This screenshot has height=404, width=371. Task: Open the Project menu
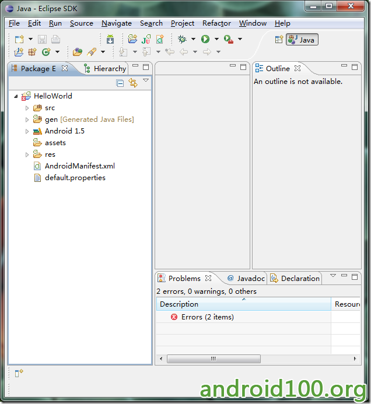pos(183,23)
